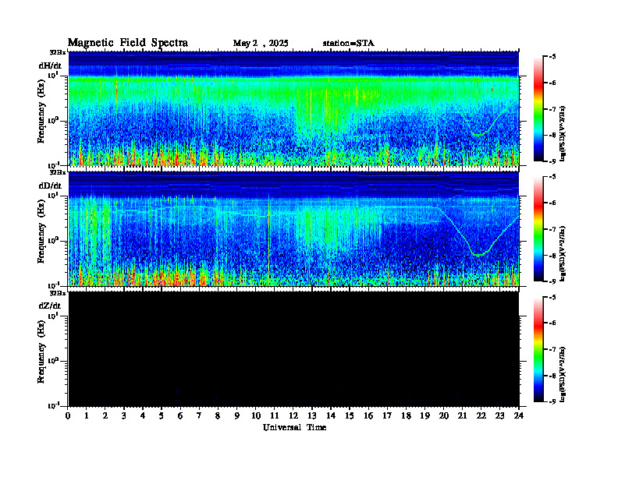
Task: Click hour tick label 24 on the time axis
Action: (x=519, y=416)
